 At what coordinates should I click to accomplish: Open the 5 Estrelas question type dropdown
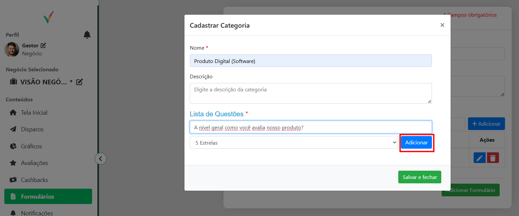point(294,143)
